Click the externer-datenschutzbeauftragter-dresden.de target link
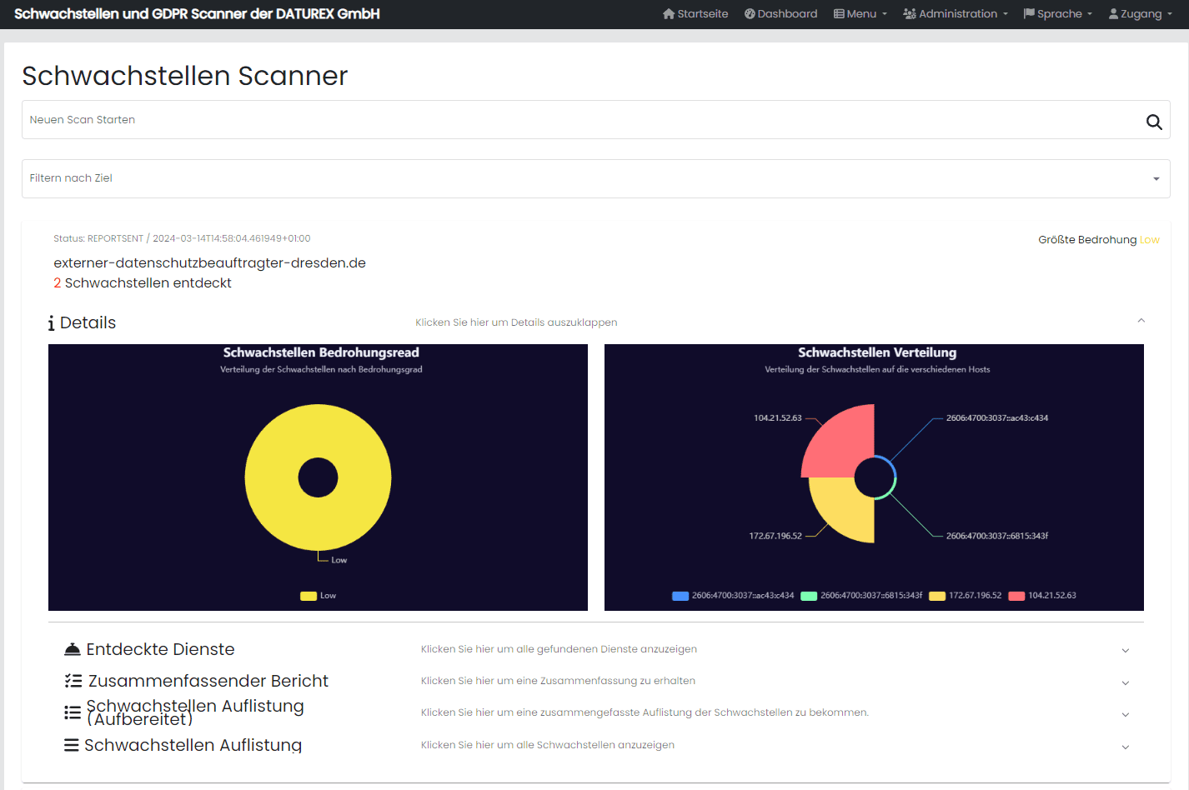The image size is (1189, 790). point(209,263)
